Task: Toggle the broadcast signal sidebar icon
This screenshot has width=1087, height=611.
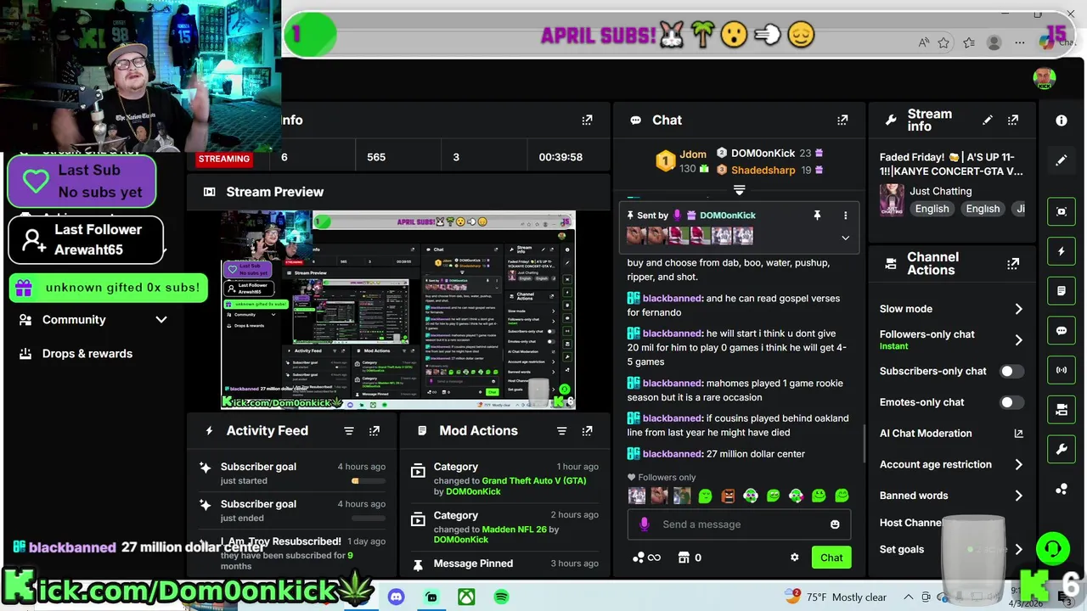Action: click(1062, 370)
